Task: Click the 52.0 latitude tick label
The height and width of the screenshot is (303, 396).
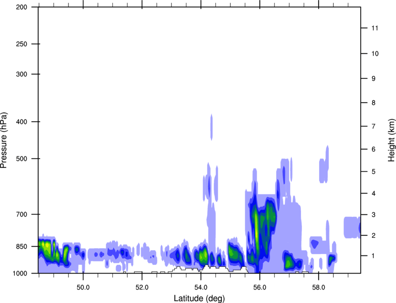Action: coord(142,287)
